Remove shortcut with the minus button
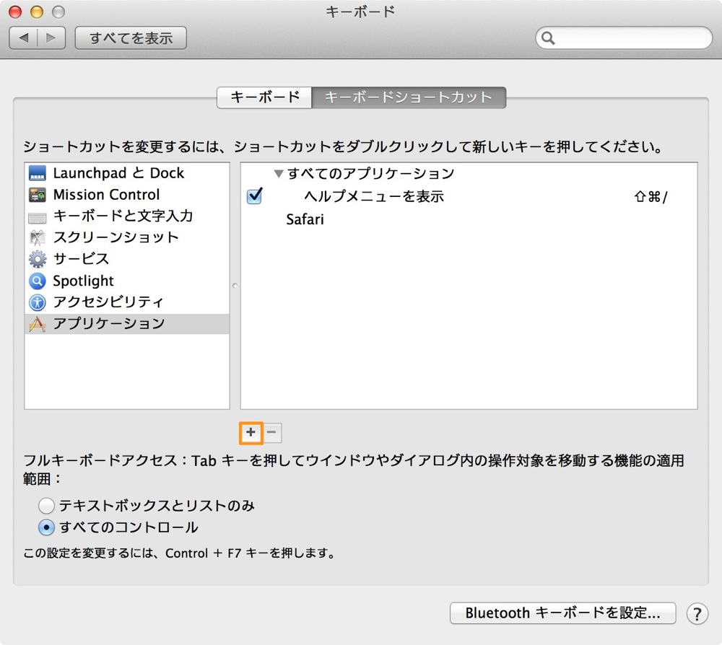 point(271,432)
